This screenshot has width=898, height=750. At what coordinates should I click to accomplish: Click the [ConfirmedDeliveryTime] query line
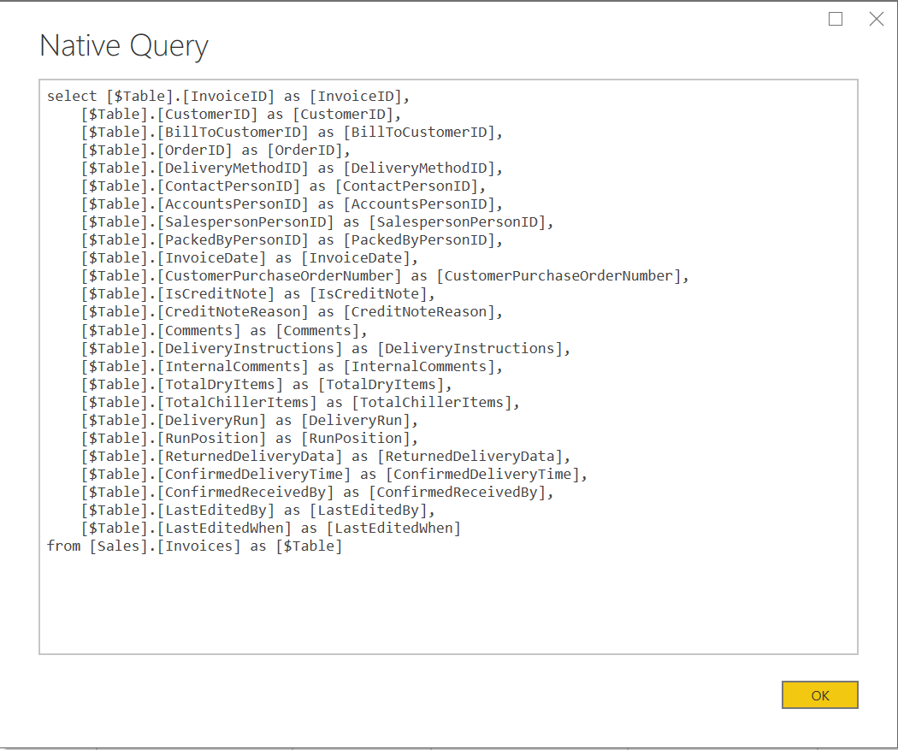point(334,475)
